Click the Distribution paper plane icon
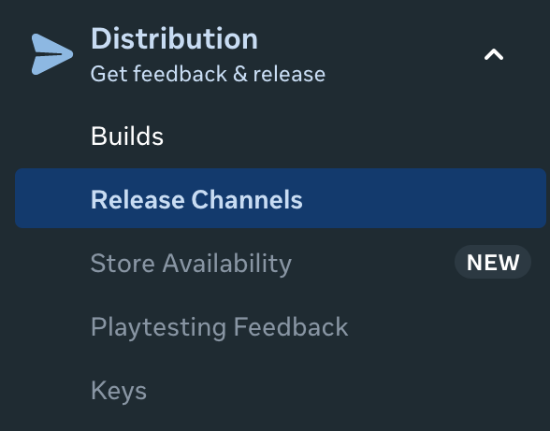Screen dimensions: 550x431 52,54
